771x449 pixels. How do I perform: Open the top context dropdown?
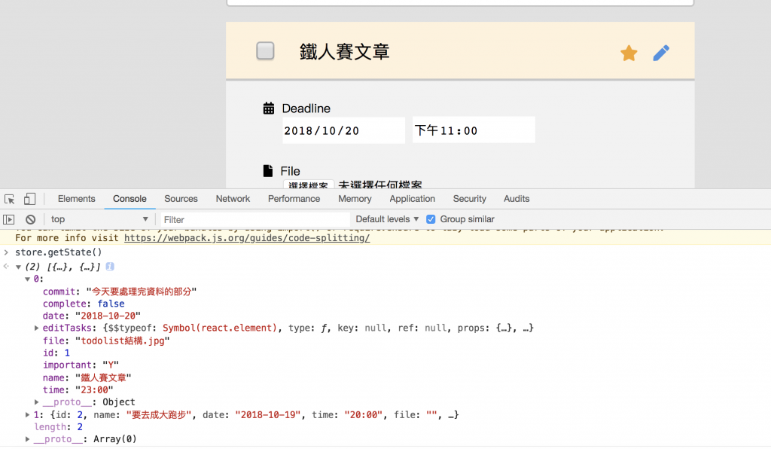click(99, 219)
